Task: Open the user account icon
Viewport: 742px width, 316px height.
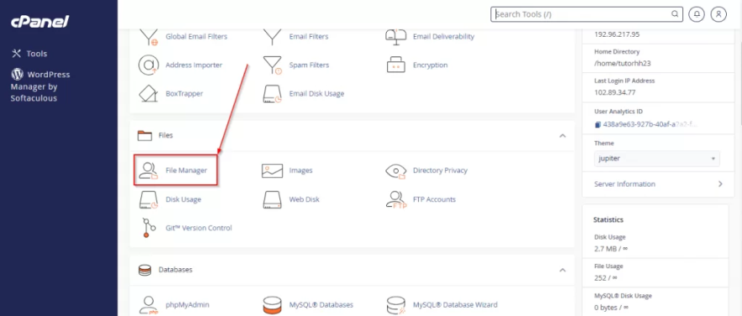Action: pos(718,14)
